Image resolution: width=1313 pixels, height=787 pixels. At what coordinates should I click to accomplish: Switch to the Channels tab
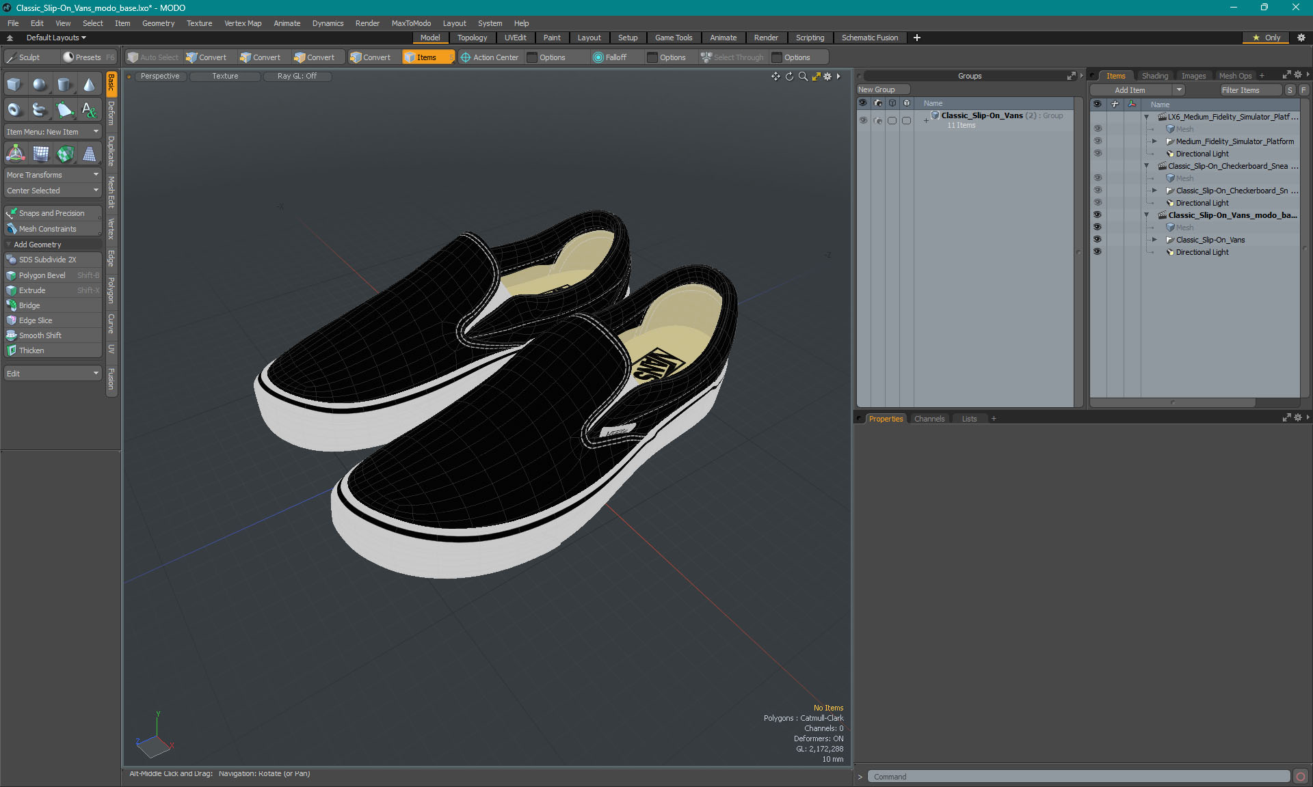click(929, 419)
